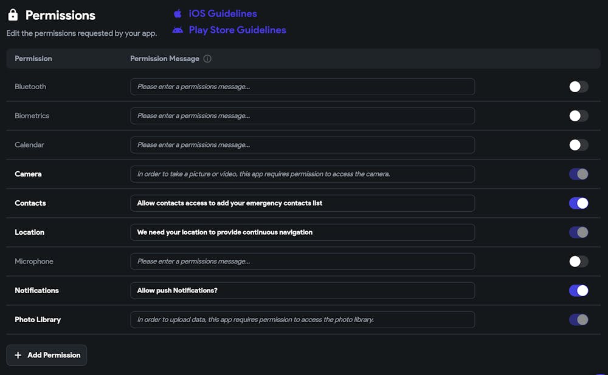Viewport: 608px width, 375px height.
Task: Open the Play Store Guidelines link
Action: (237, 30)
